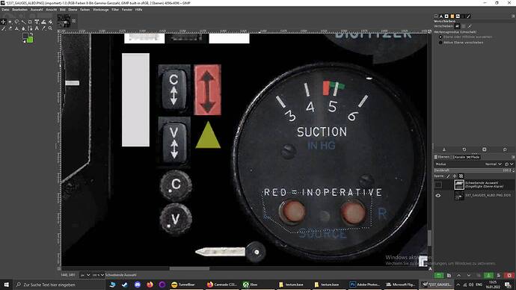
Task: Select the Text tool icon
Action: (37, 28)
